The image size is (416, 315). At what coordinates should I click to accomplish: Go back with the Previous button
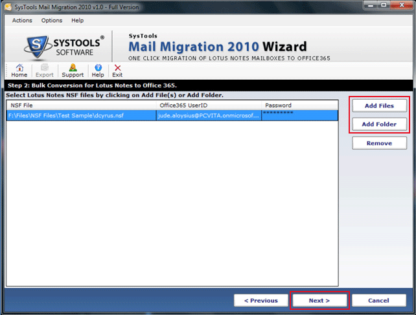point(260,300)
